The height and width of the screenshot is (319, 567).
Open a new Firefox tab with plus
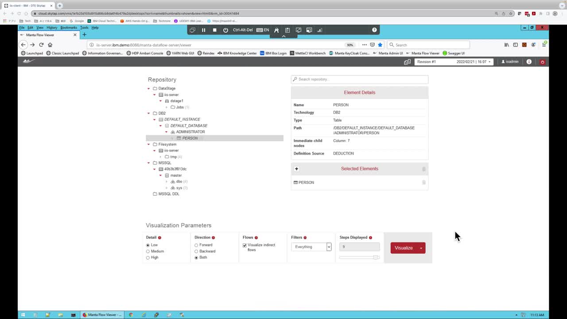coord(84,35)
